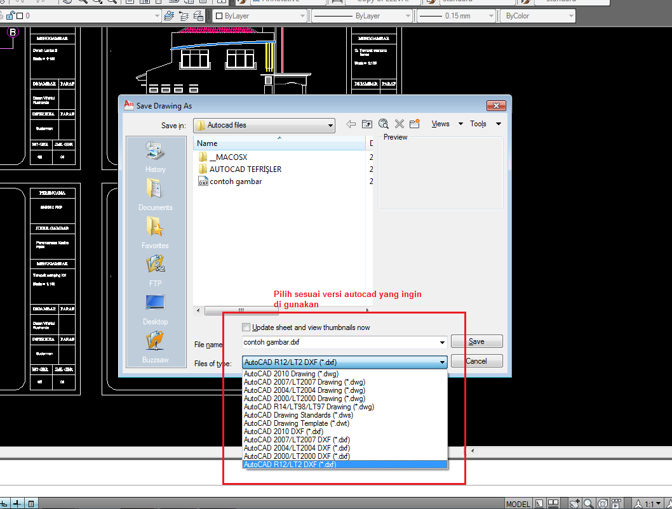Open the Documents location in the sidebar
The width and height of the screenshot is (672, 509).
155,195
